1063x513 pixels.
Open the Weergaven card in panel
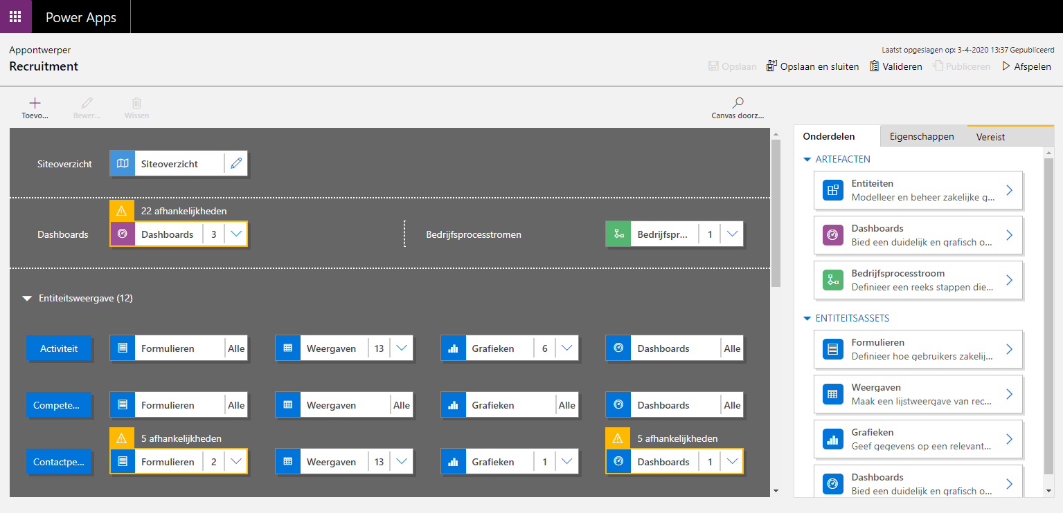(x=919, y=394)
